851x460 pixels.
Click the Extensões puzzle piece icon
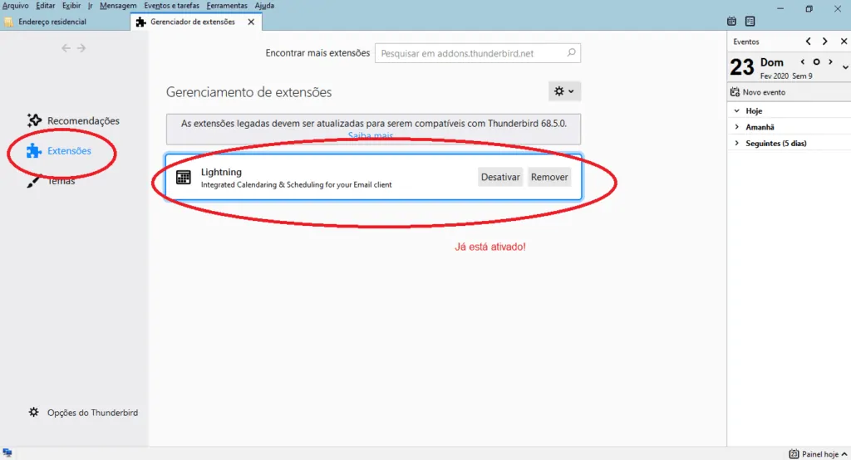click(x=33, y=151)
